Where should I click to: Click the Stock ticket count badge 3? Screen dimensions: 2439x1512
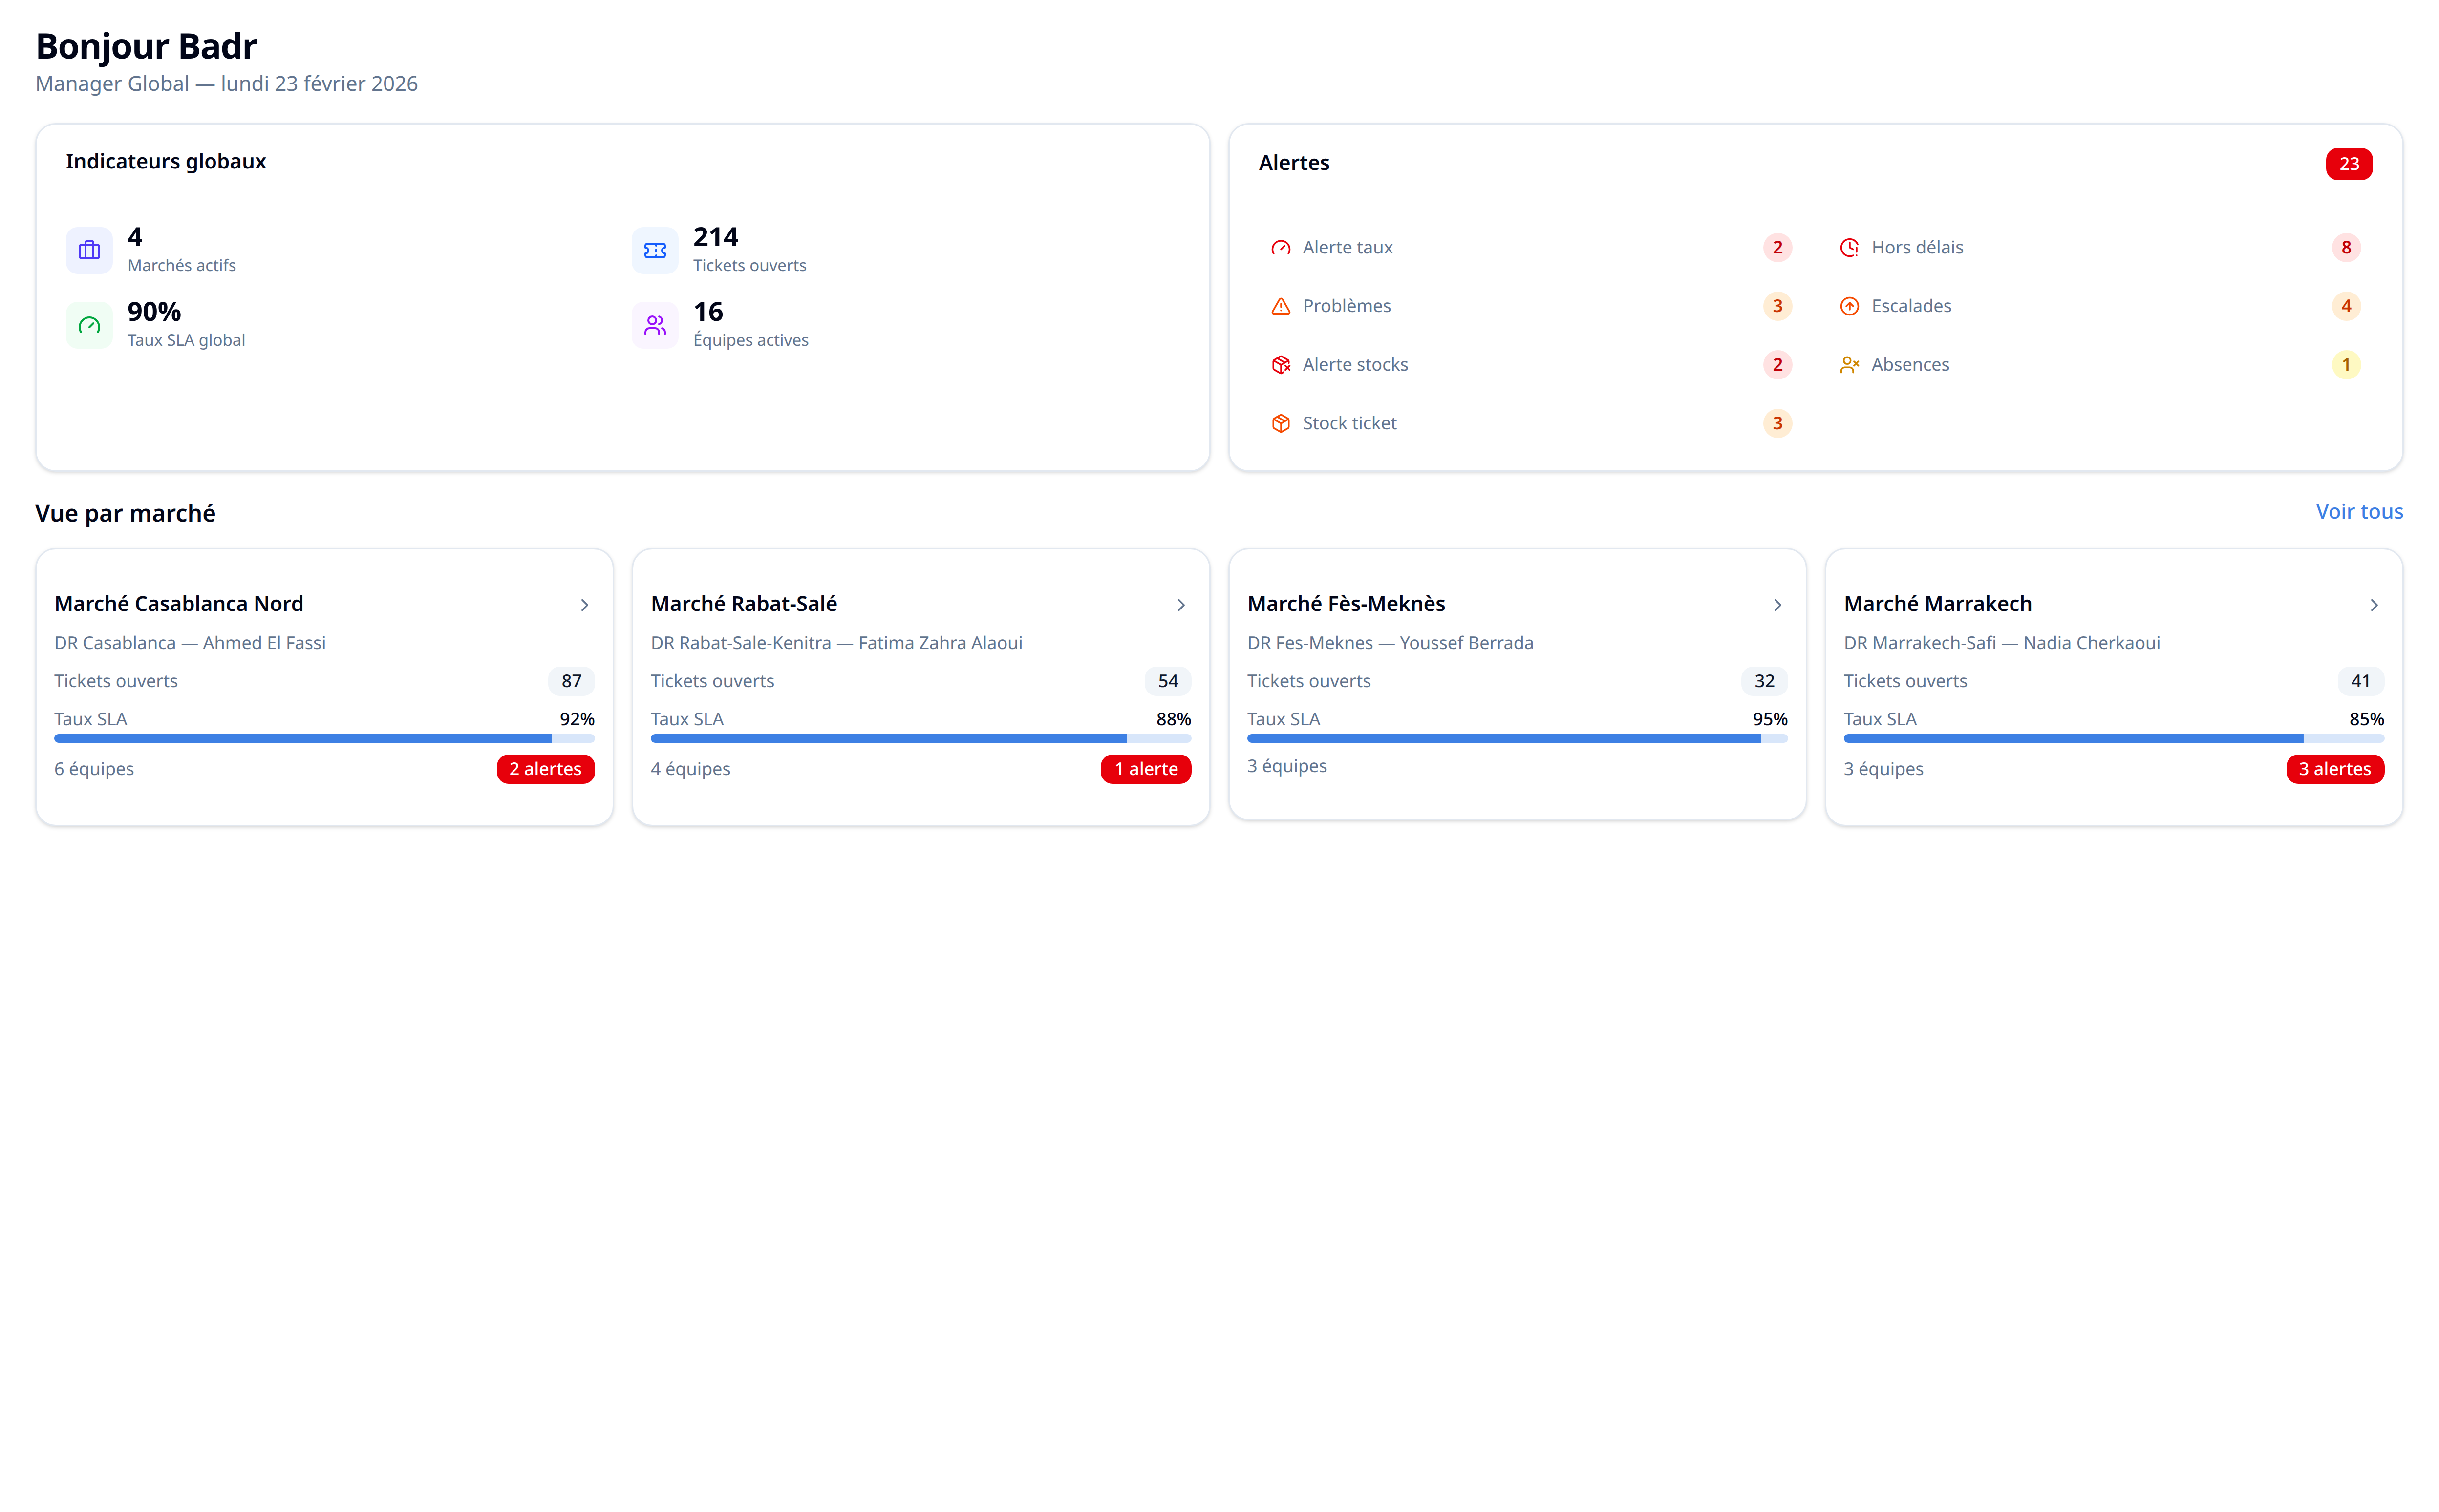[1777, 424]
